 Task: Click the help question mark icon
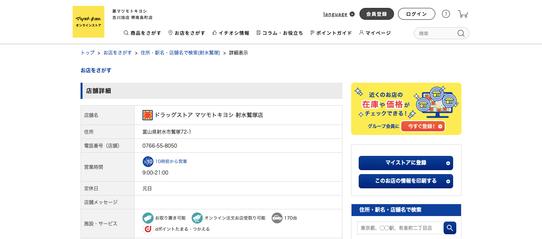point(446,14)
